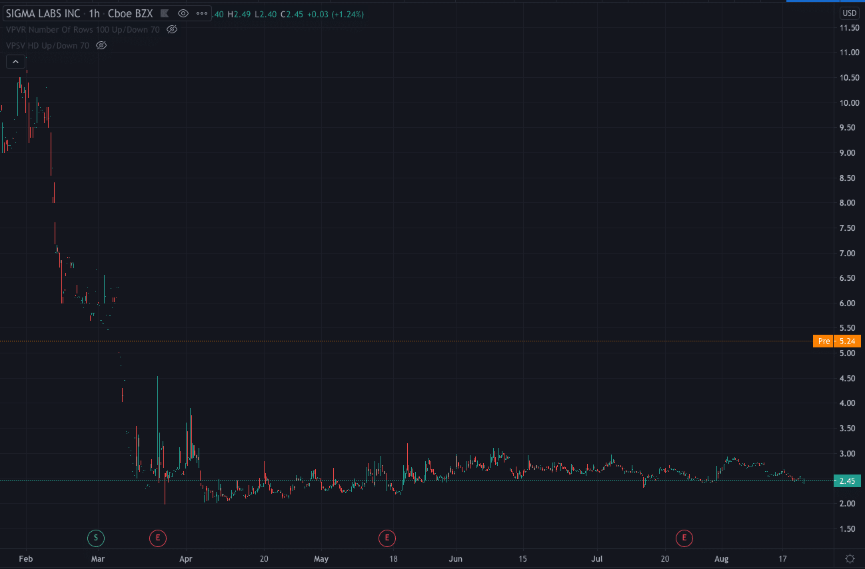Open chart settings gear at bottom right
This screenshot has width=865, height=569.
[850, 558]
